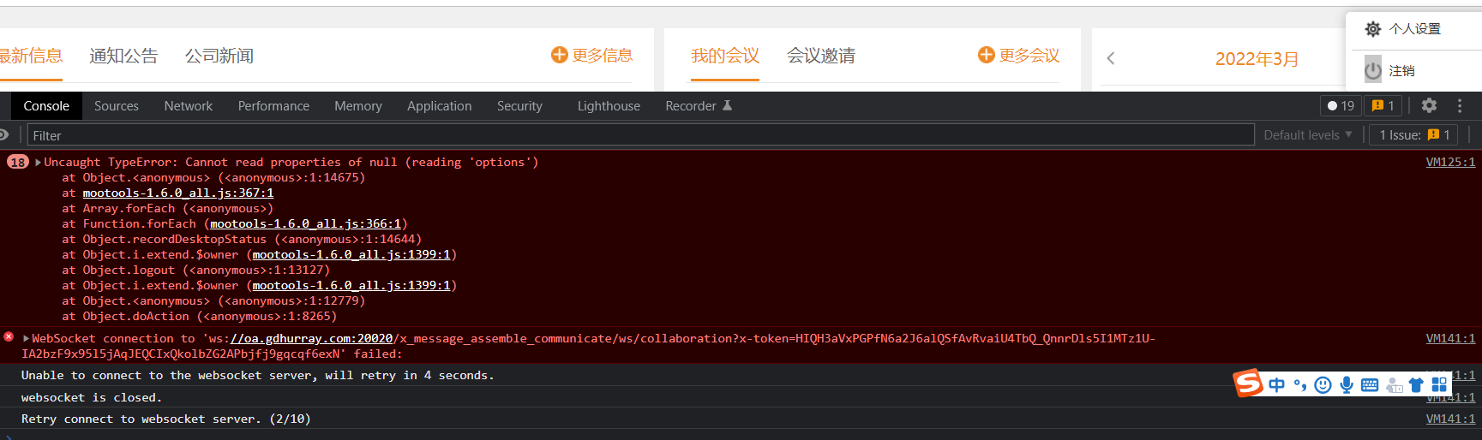This screenshot has width=1482, height=440.
Task: Click the 2022年3月 calendar title
Action: pos(1257,58)
